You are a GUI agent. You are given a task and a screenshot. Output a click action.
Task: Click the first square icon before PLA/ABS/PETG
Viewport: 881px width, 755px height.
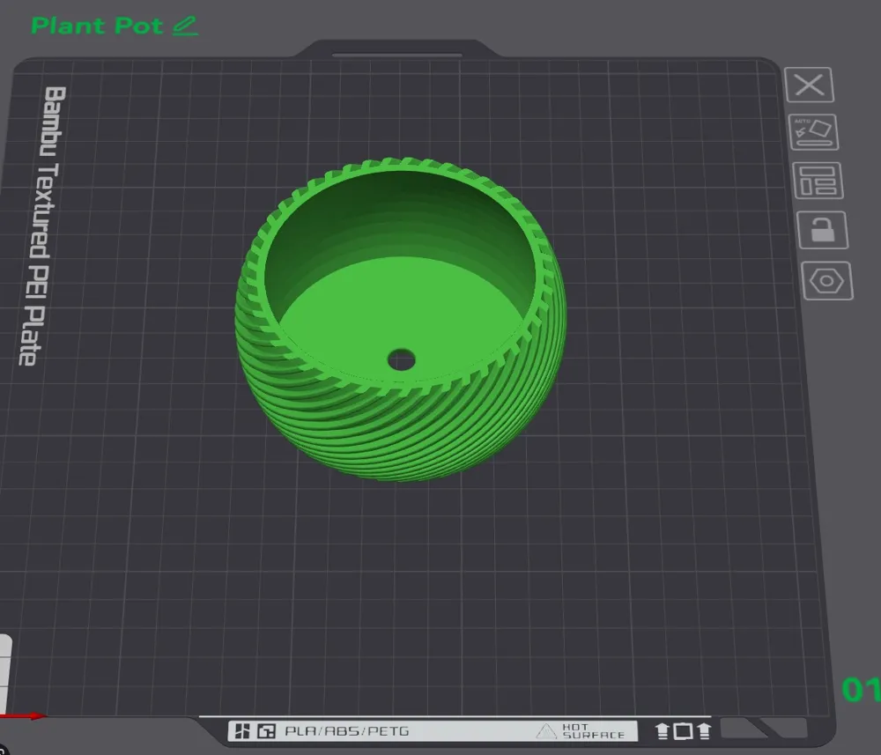click(242, 731)
